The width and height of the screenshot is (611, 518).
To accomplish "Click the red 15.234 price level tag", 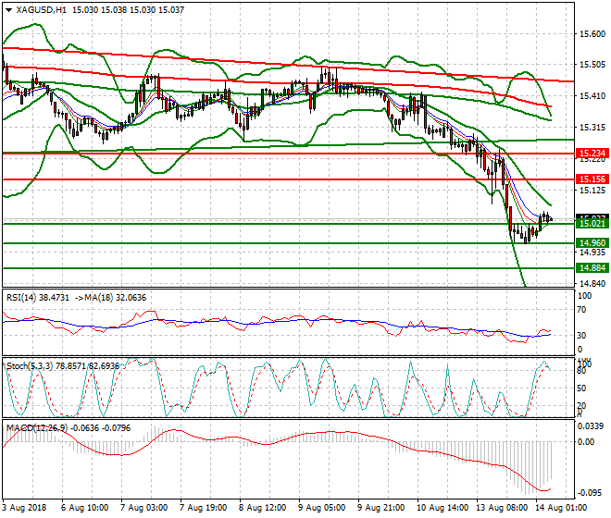I will point(591,153).
